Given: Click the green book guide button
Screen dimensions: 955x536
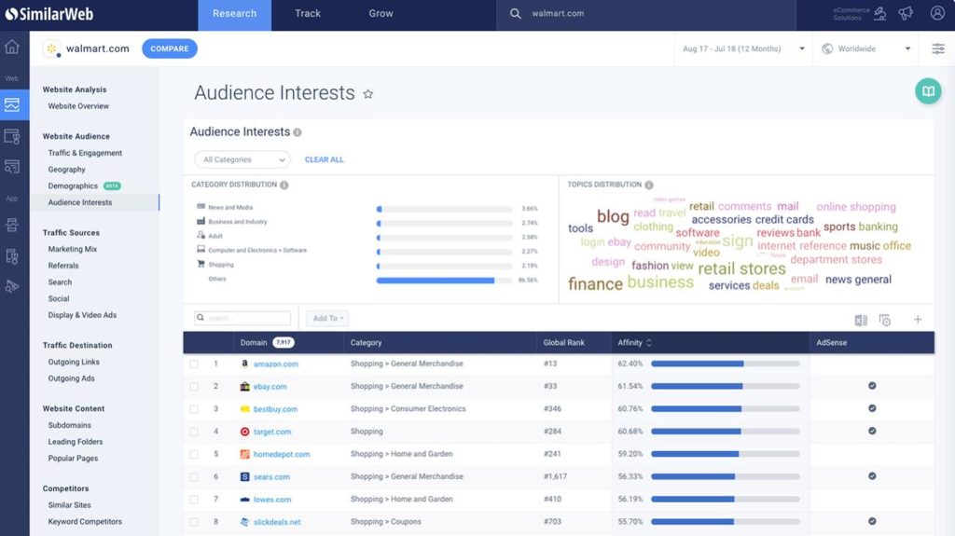Looking at the screenshot, I should click(928, 91).
